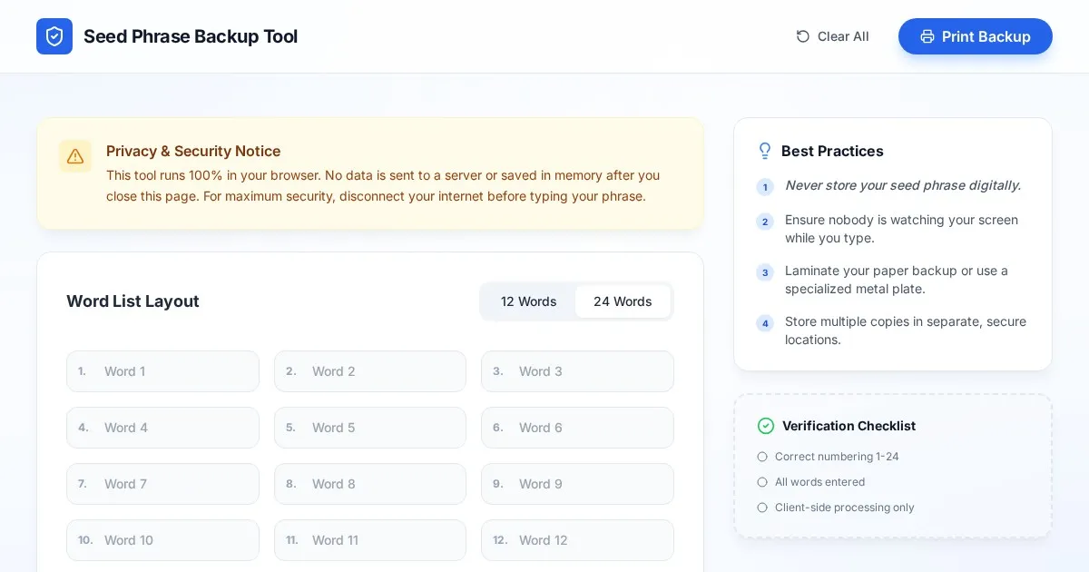
Task: Toggle the Client-side processing only circle
Action: click(x=762, y=508)
